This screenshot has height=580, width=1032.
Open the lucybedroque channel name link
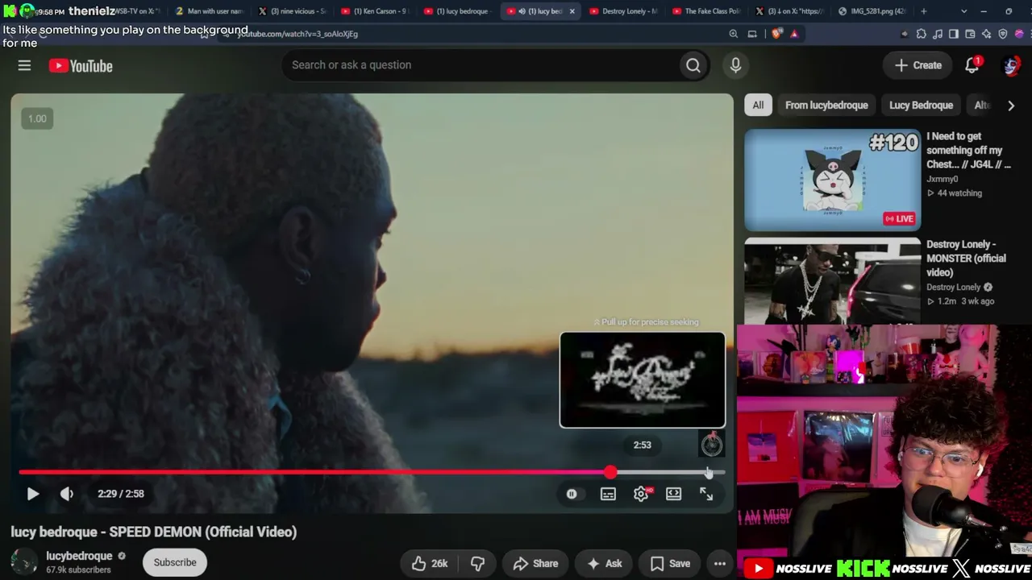79,556
